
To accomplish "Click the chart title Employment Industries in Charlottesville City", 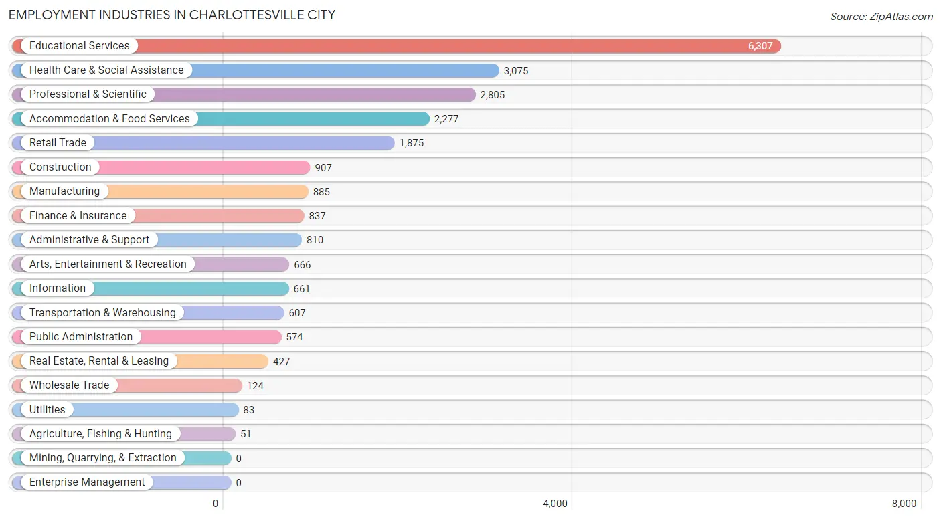I will [x=172, y=15].
